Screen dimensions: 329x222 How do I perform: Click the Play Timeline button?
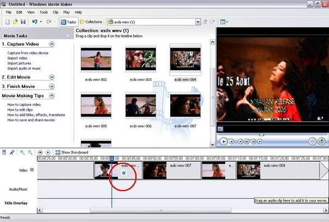48,153
